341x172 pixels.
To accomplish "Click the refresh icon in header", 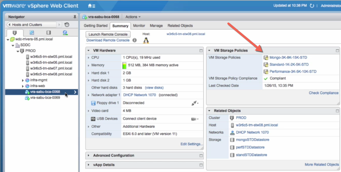I will pos(312,6).
